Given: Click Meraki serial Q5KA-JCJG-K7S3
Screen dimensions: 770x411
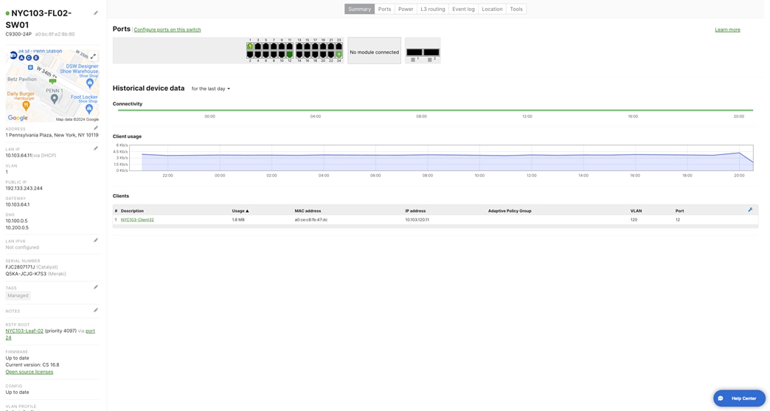Looking at the screenshot, I should 26,274.
